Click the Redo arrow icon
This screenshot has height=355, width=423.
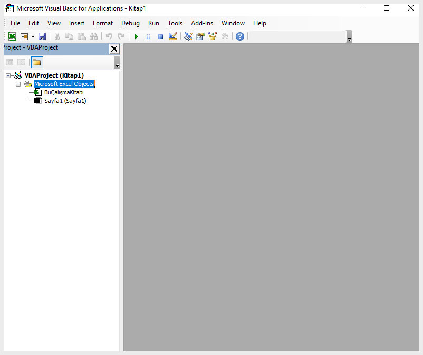point(121,36)
